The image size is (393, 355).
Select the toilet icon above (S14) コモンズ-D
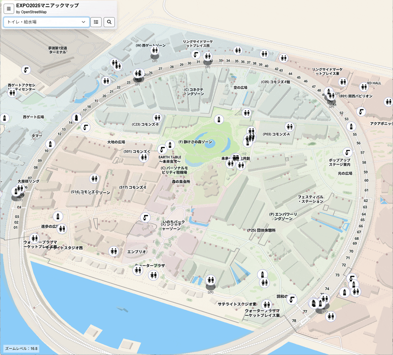pyautogui.click(x=94, y=178)
